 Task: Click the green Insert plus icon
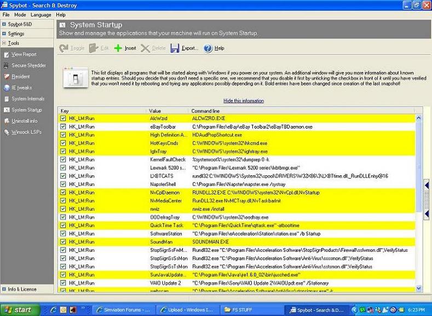(x=118, y=48)
